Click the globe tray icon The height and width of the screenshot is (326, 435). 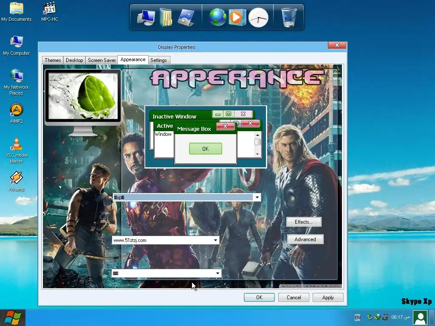point(377,317)
